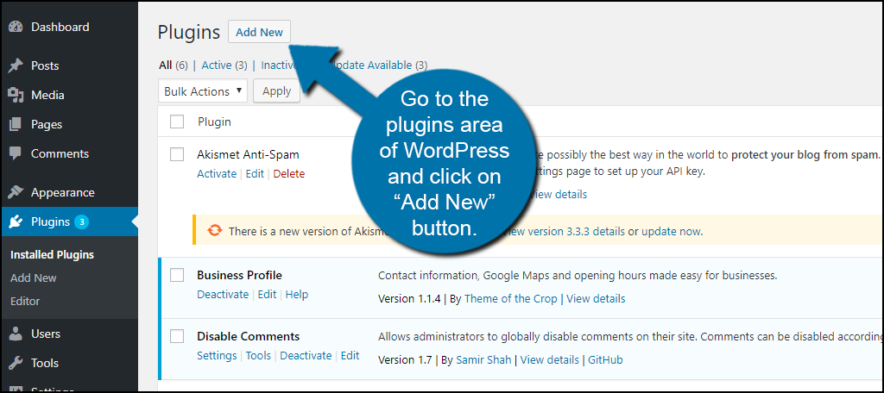Click the Users person icon

16,334
